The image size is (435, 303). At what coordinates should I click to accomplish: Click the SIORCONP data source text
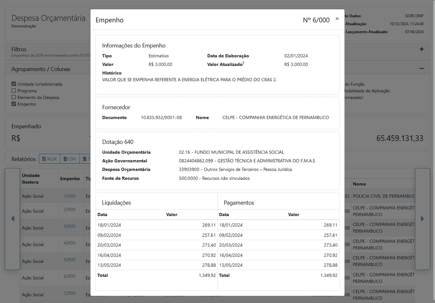pyautogui.click(x=414, y=16)
